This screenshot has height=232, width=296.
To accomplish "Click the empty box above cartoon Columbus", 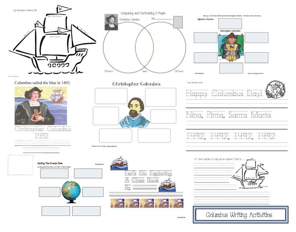I will click(x=230, y=23).
